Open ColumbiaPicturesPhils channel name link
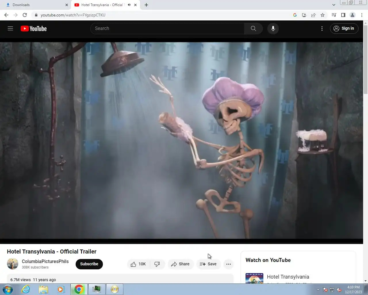The width and height of the screenshot is (368, 295). click(x=45, y=261)
